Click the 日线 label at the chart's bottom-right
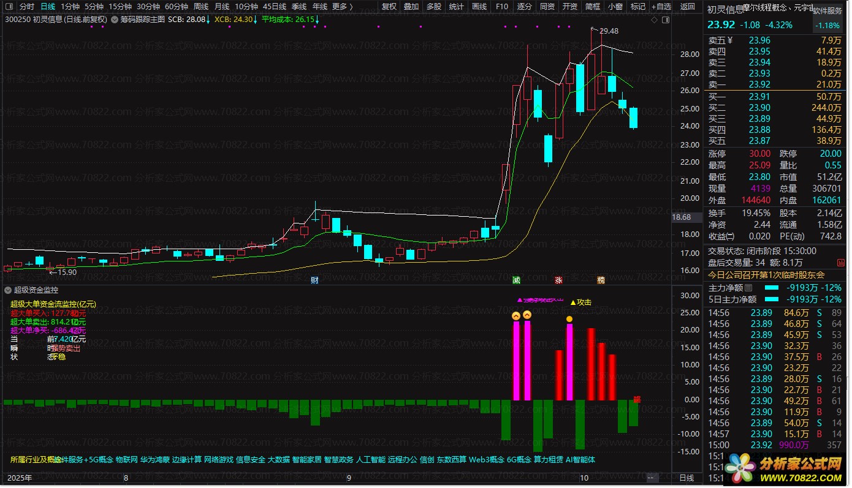 687,478
